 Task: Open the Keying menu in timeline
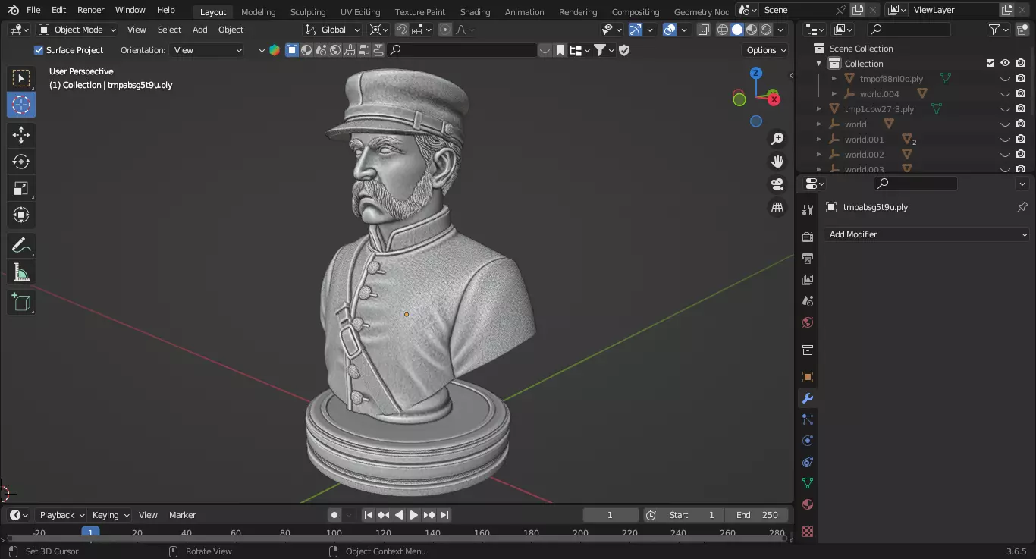[110, 515]
